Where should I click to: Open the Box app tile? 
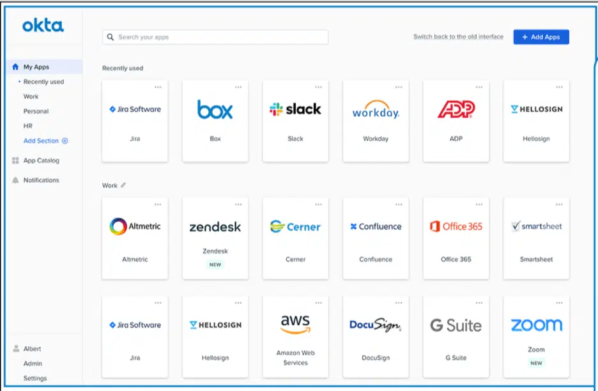(215, 121)
